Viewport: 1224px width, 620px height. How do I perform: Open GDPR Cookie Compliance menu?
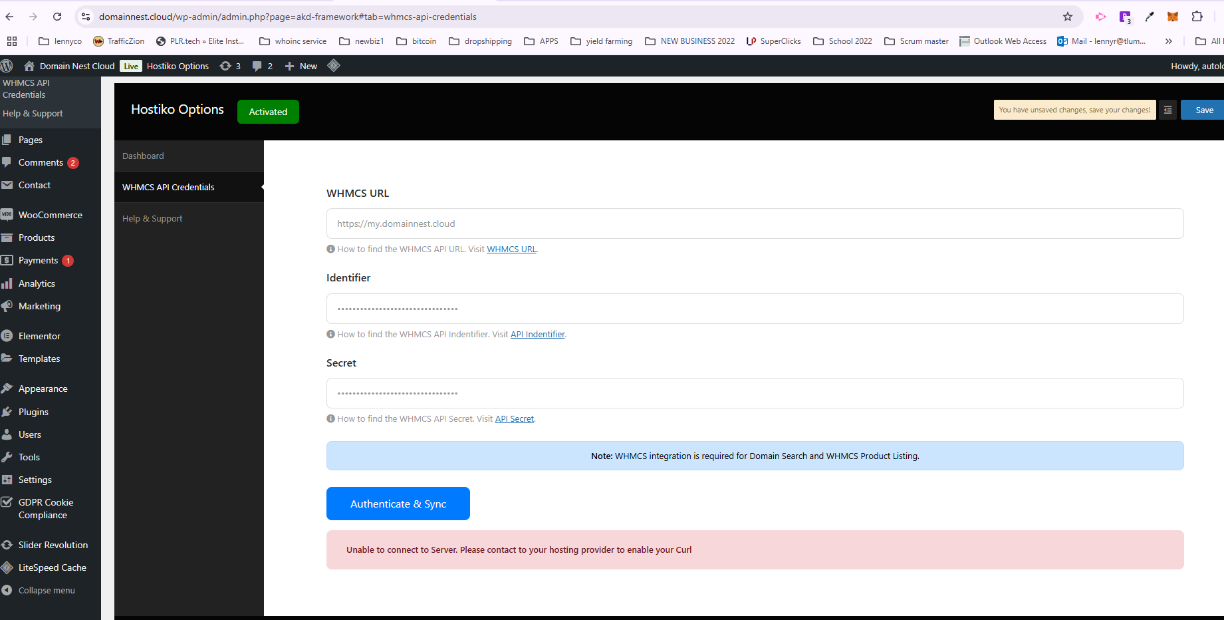click(46, 508)
